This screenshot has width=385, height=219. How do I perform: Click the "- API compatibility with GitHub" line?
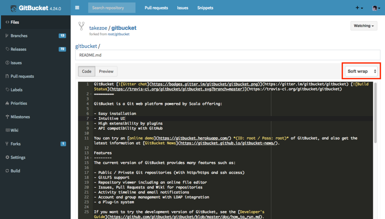pos(128,128)
